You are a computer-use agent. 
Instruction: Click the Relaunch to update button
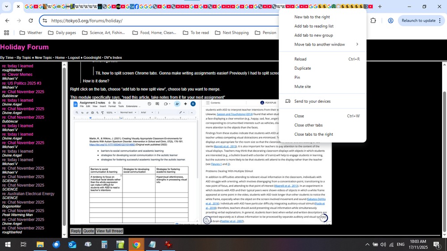tap(418, 21)
